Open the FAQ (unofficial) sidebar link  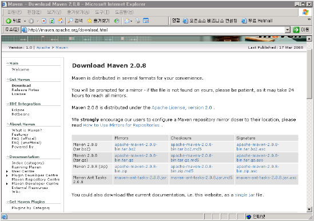(x=26, y=143)
